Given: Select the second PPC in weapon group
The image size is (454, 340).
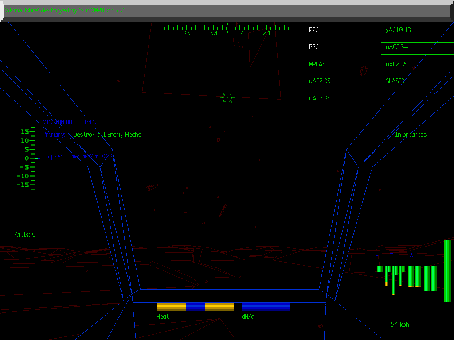Looking at the screenshot, I should click(x=313, y=47).
